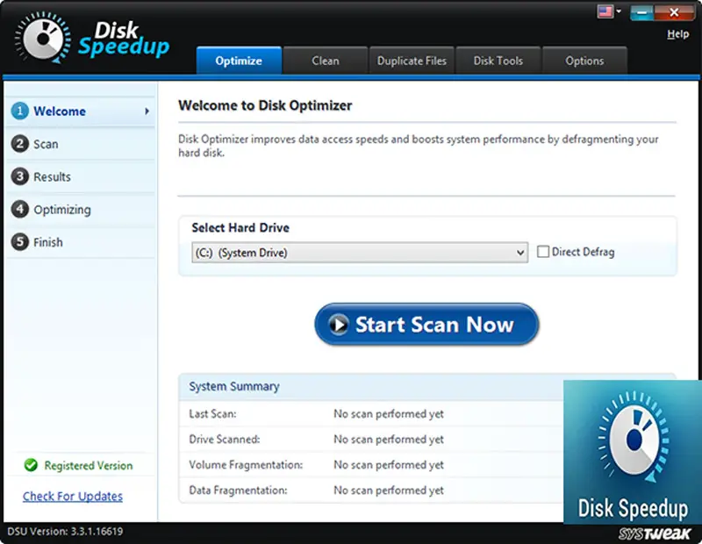Click the Disk Speedup overlay badge image
Viewport: 702px width, 544px height.
pos(632,452)
